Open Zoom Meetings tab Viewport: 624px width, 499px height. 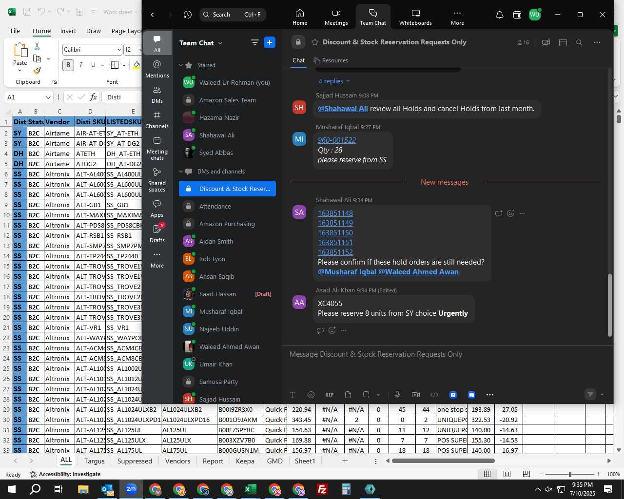(x=336, y=17)
